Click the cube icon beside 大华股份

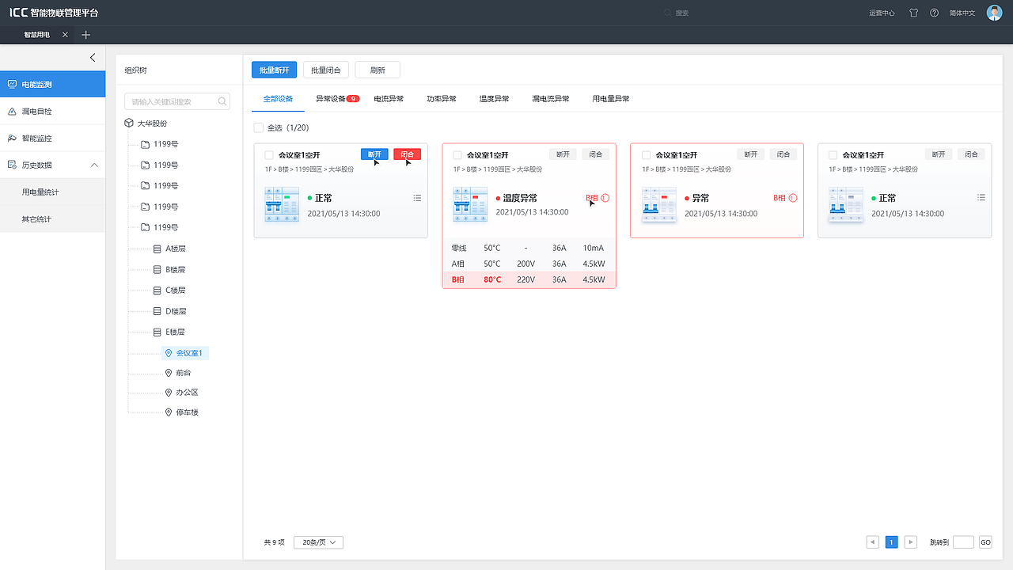(129, 123)
